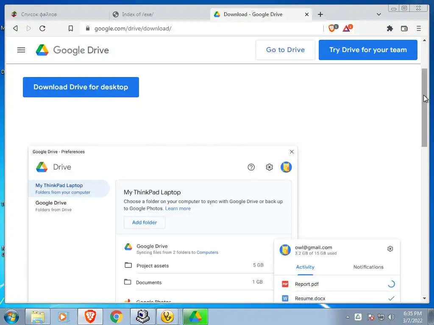The height and width of the screenshot is (325, 434).
Task: Open the Windows Start button
Action: 11,317
